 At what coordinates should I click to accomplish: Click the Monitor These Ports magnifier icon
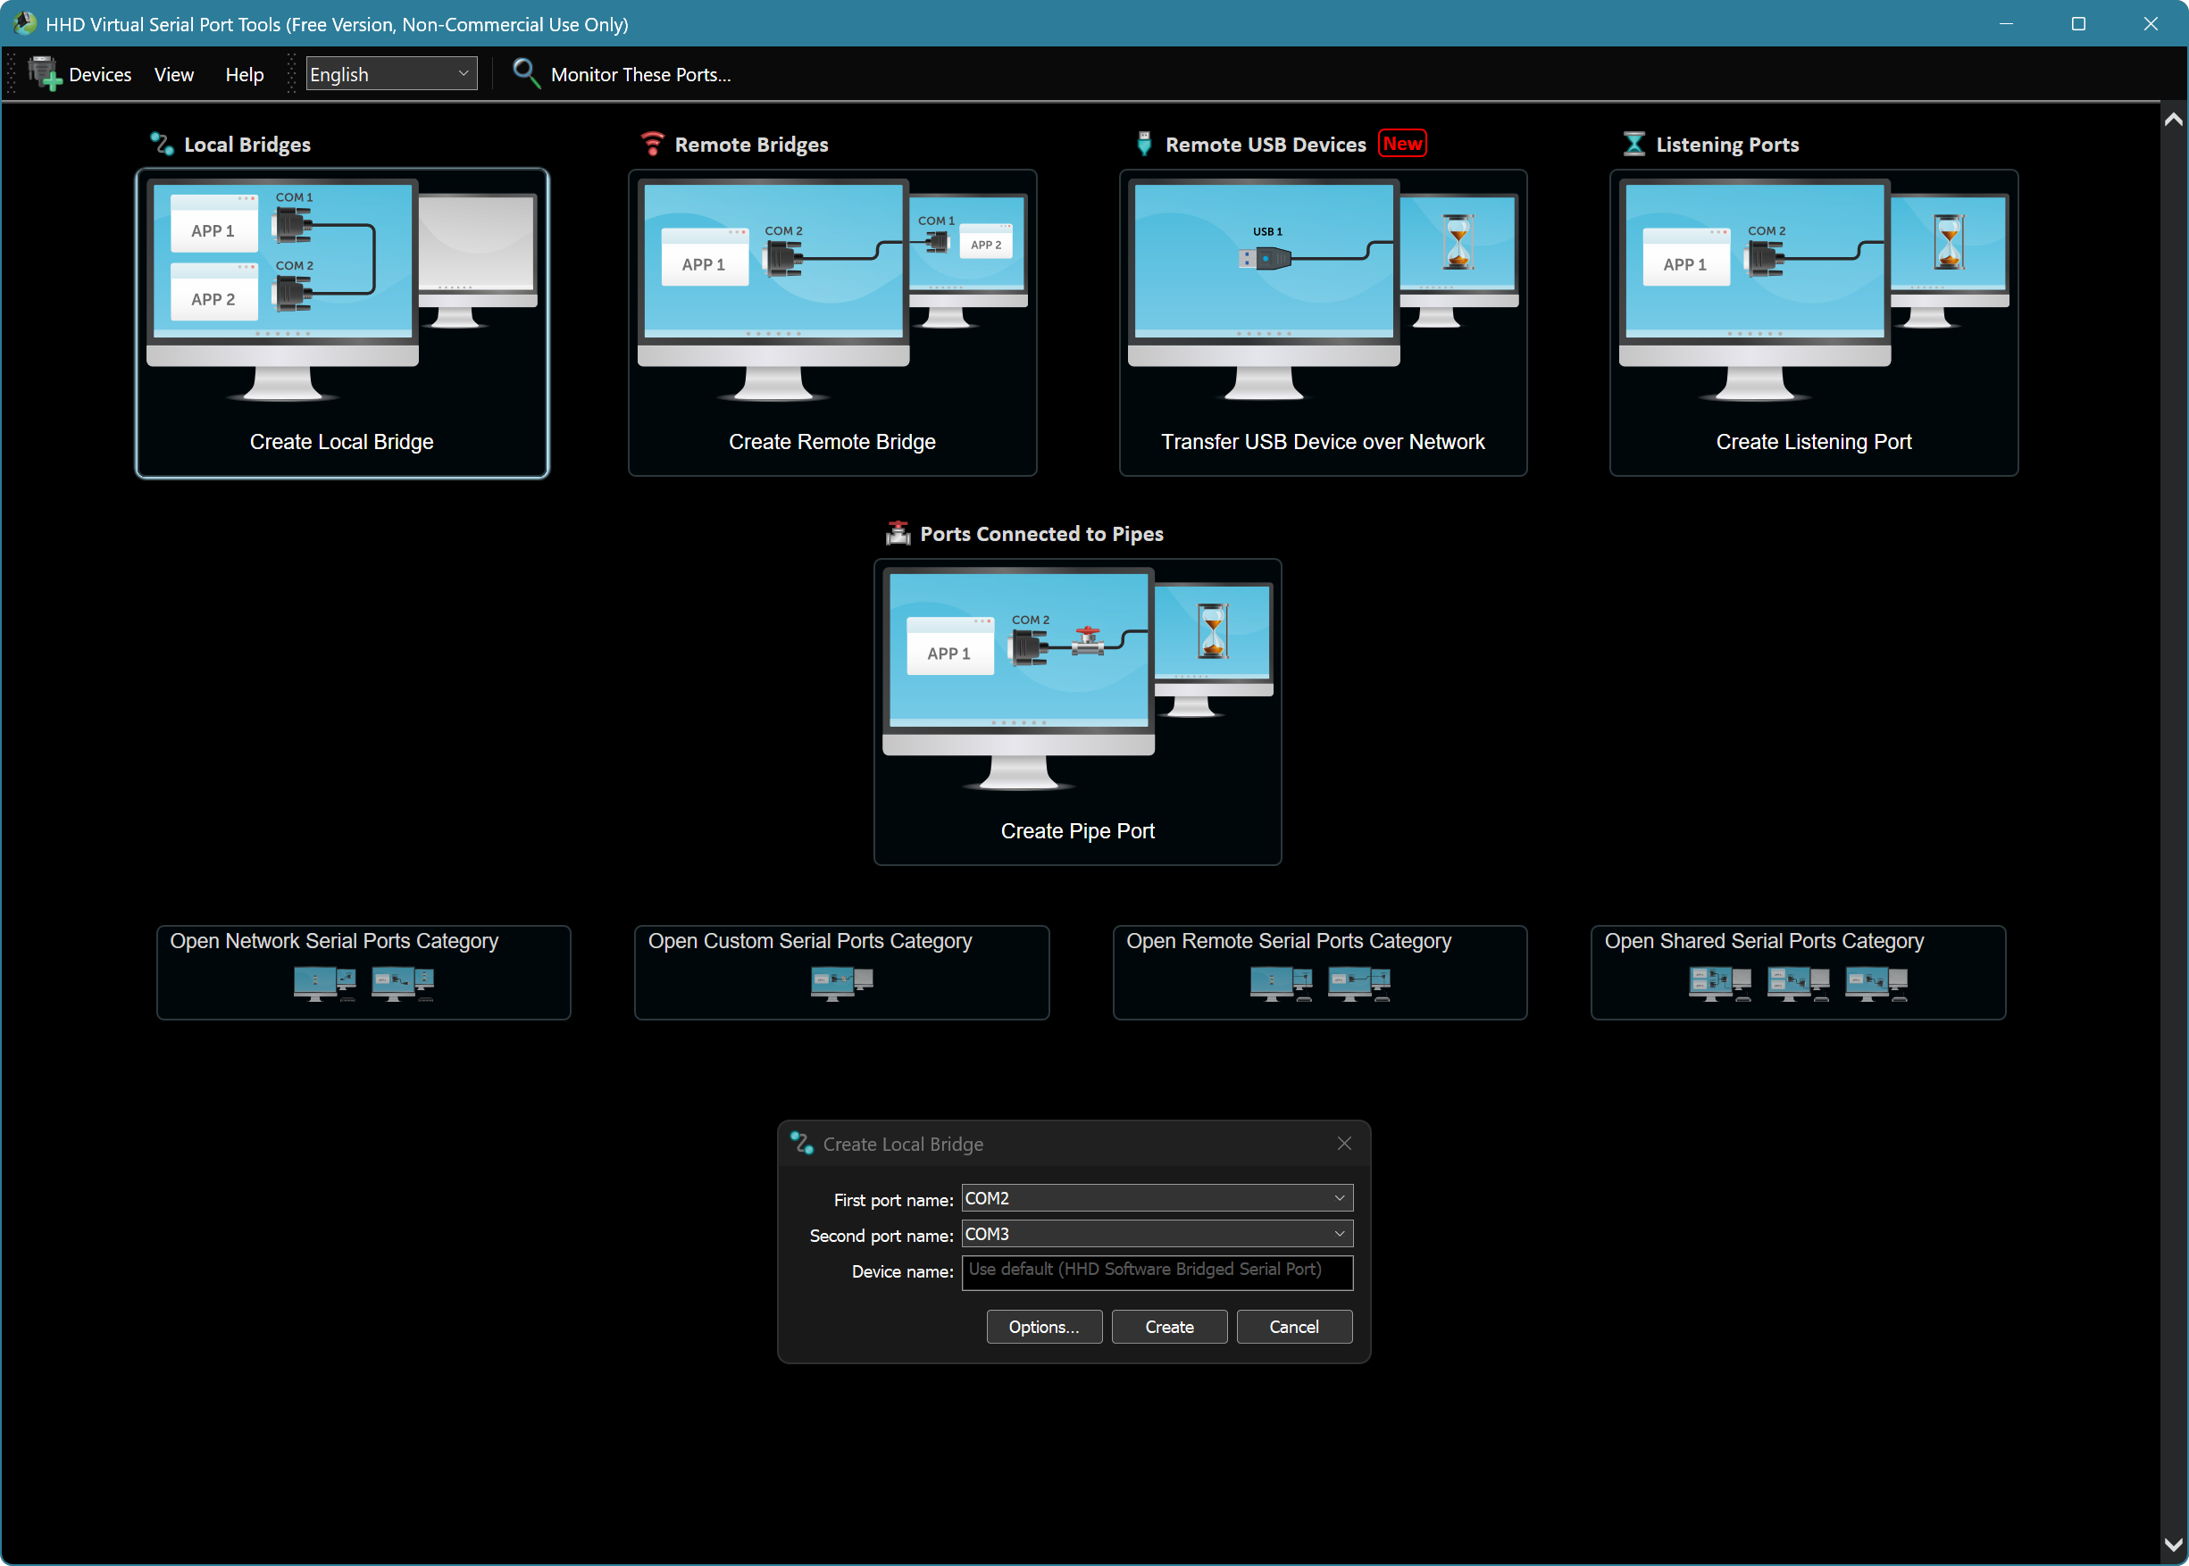coord(525,73)
